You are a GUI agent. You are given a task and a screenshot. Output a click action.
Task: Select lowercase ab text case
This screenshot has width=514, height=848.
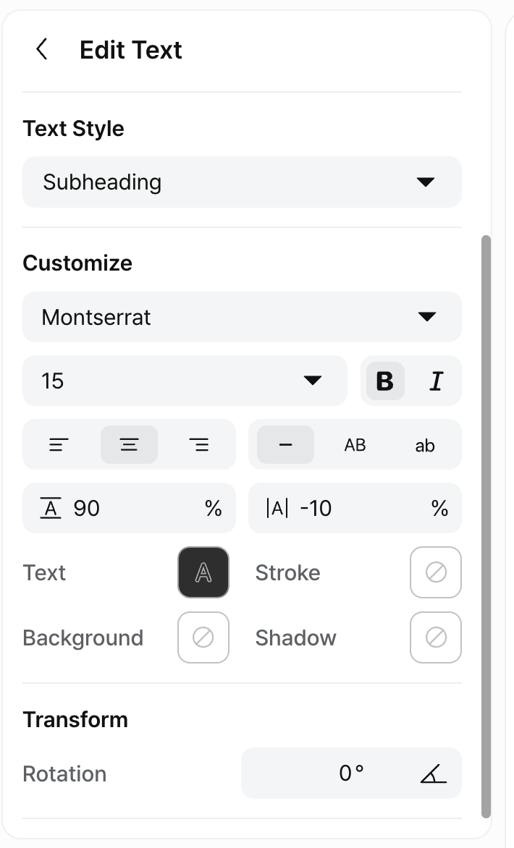point(425,445)
